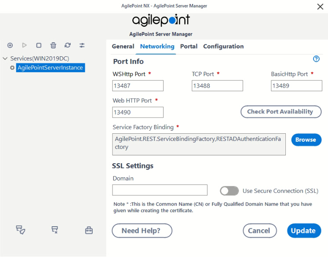Stop the service with the square icon
The height and width of the screenshot is (257, 328).
click(x=39, y=45)
